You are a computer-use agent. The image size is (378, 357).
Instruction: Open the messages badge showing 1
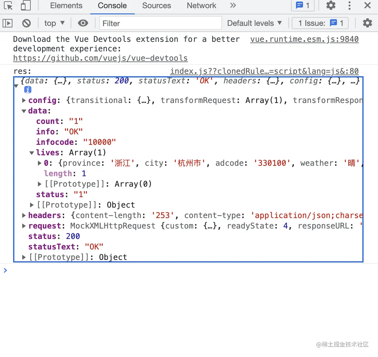click(302, 5)
